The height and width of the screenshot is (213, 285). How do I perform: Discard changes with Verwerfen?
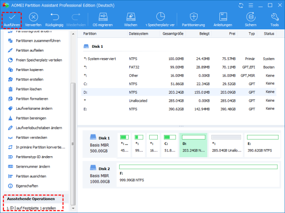33,20
